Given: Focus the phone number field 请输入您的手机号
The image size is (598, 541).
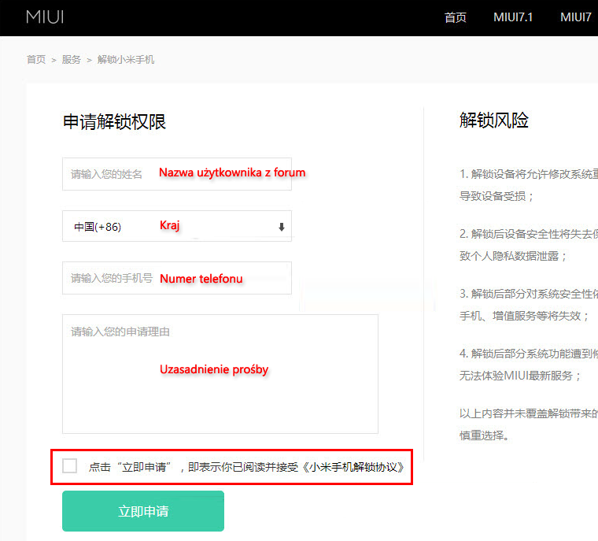Looking at the screenshot, I should (x=177, y=278).
